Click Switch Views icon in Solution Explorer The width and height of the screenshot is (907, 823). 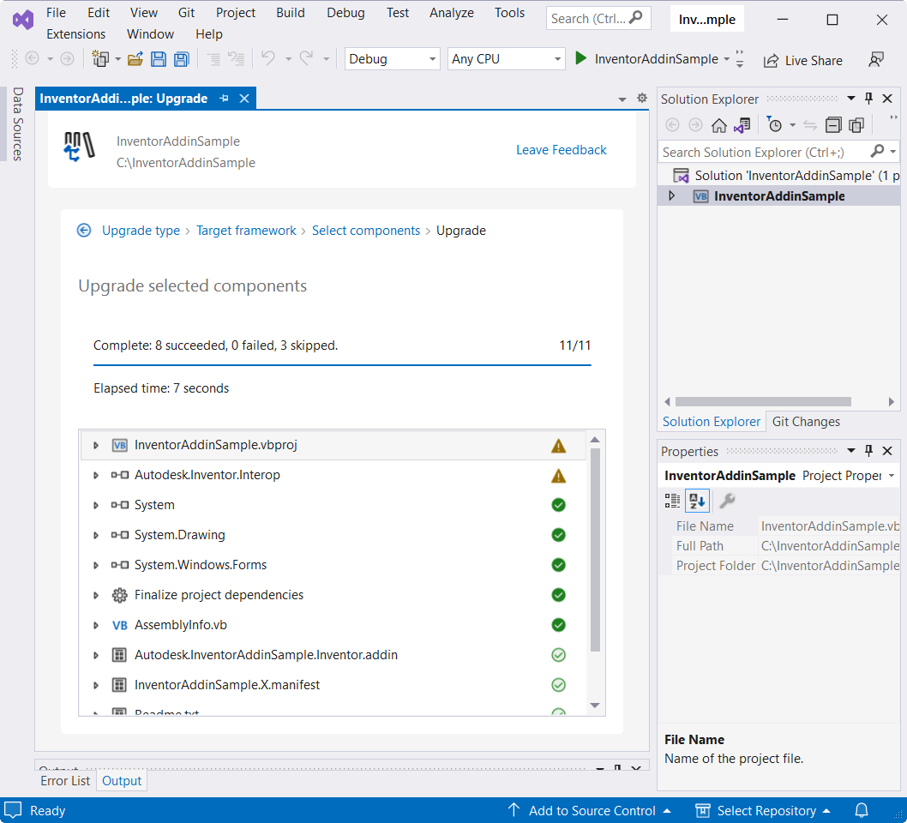pyautogui.click(x=742, y=125)
